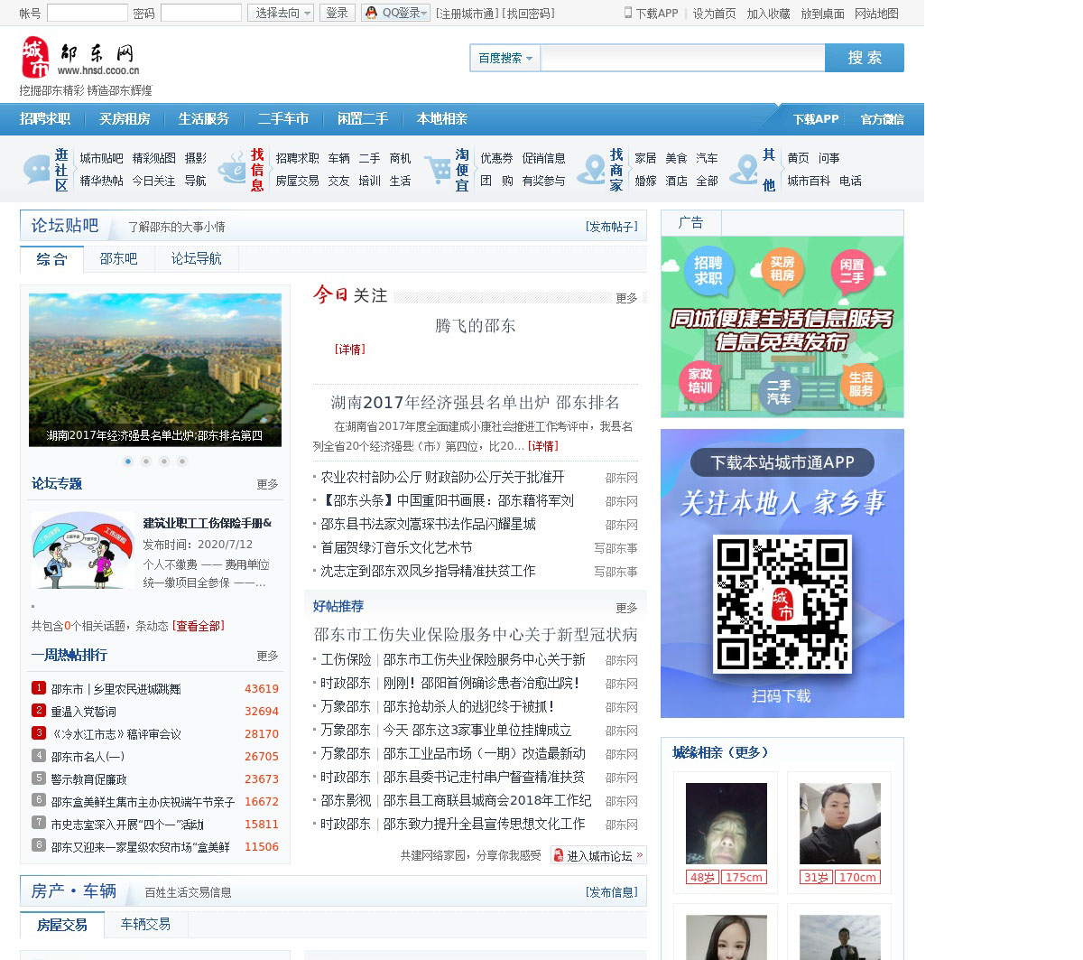
Task: Click the 帐号 username input field
Action: (x=87, y=13)
